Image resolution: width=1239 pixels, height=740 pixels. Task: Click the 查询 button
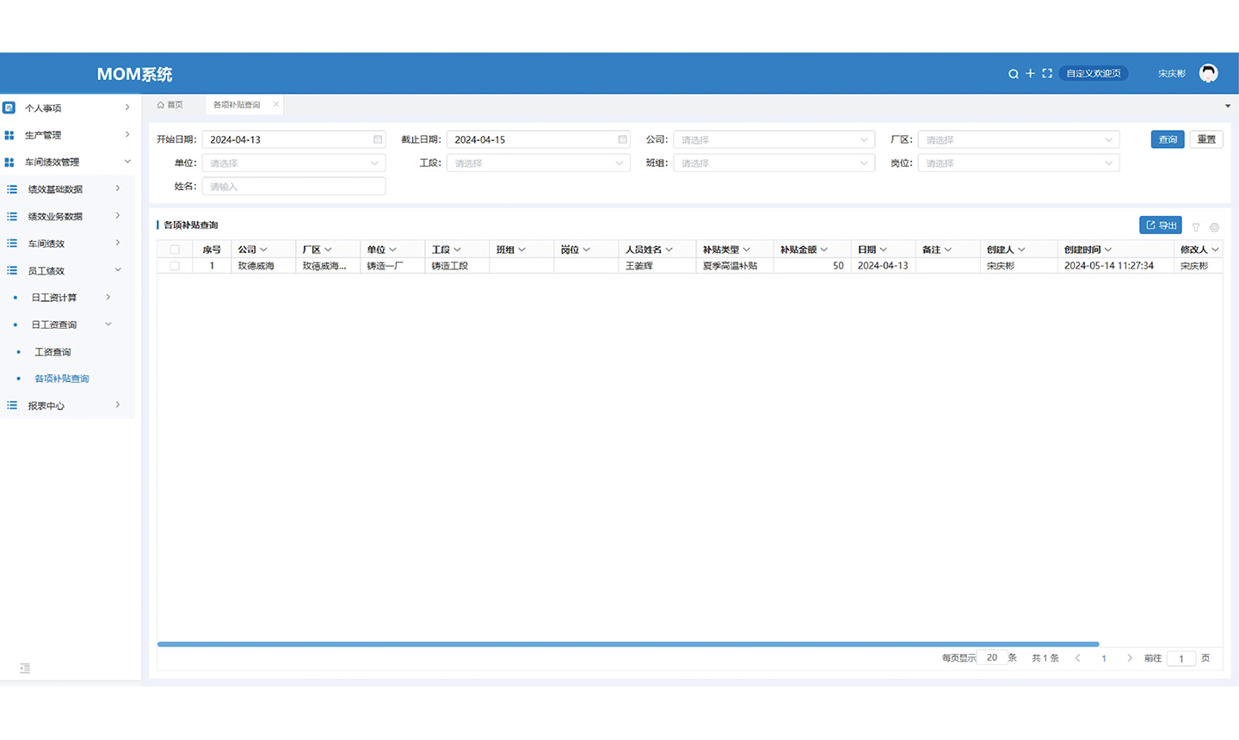click(1167, 139)
